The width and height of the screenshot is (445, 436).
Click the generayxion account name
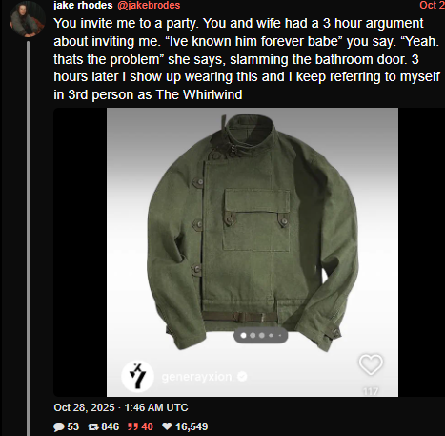(x=196, y=377)
